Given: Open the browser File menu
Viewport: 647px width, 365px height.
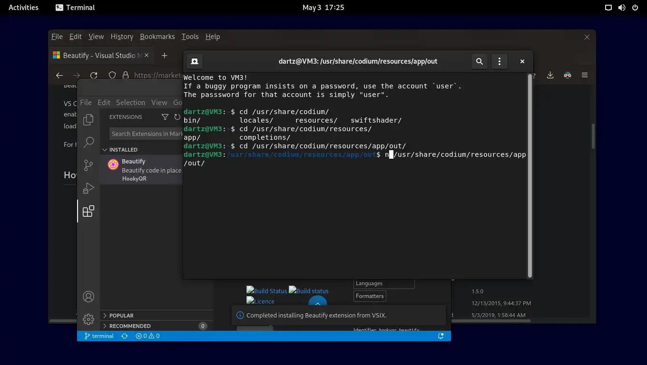Looking at the screenshot, I should (57, 37).
